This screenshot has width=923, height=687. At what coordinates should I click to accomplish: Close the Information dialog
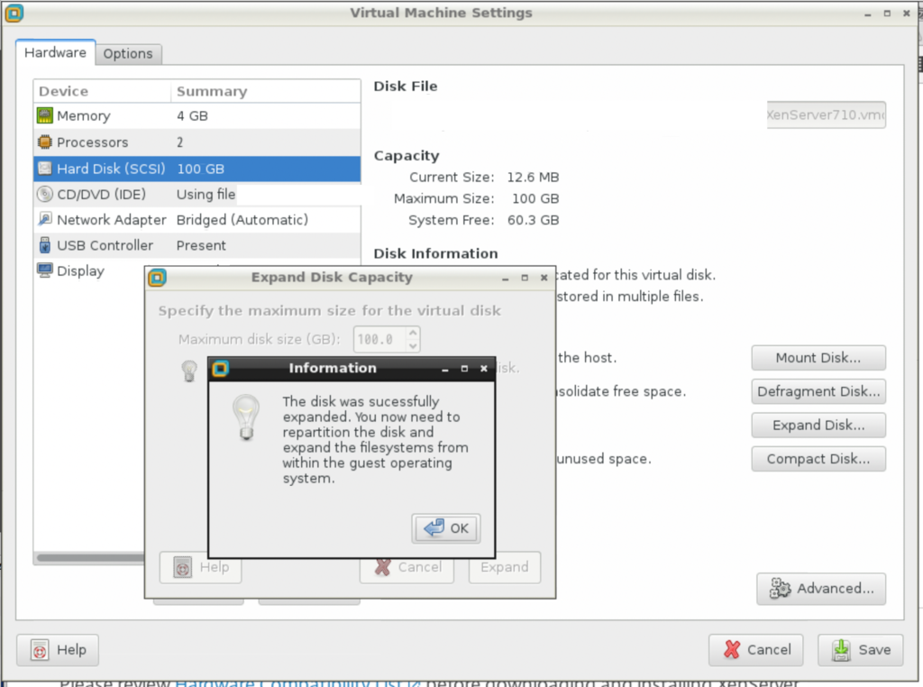coord(484,369)
